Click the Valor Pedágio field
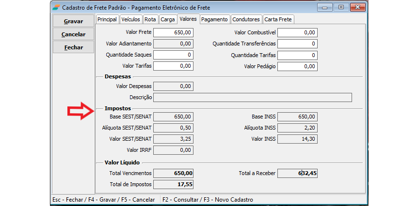 297,67
